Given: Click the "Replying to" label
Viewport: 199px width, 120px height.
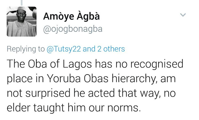Looking at the screenshot, I should tap(26, 49).
